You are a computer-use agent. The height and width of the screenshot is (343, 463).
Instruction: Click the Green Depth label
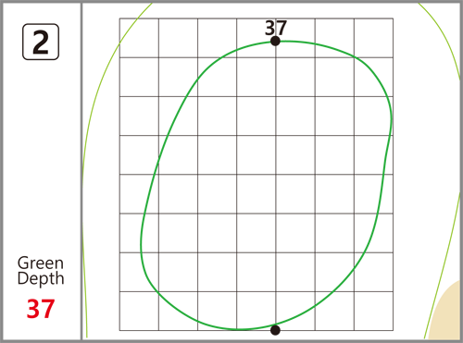pos(41,271)
